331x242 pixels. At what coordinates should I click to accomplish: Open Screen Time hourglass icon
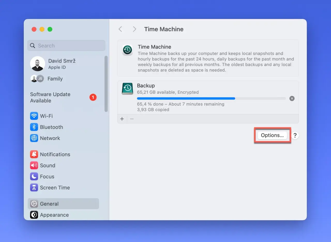34,188
